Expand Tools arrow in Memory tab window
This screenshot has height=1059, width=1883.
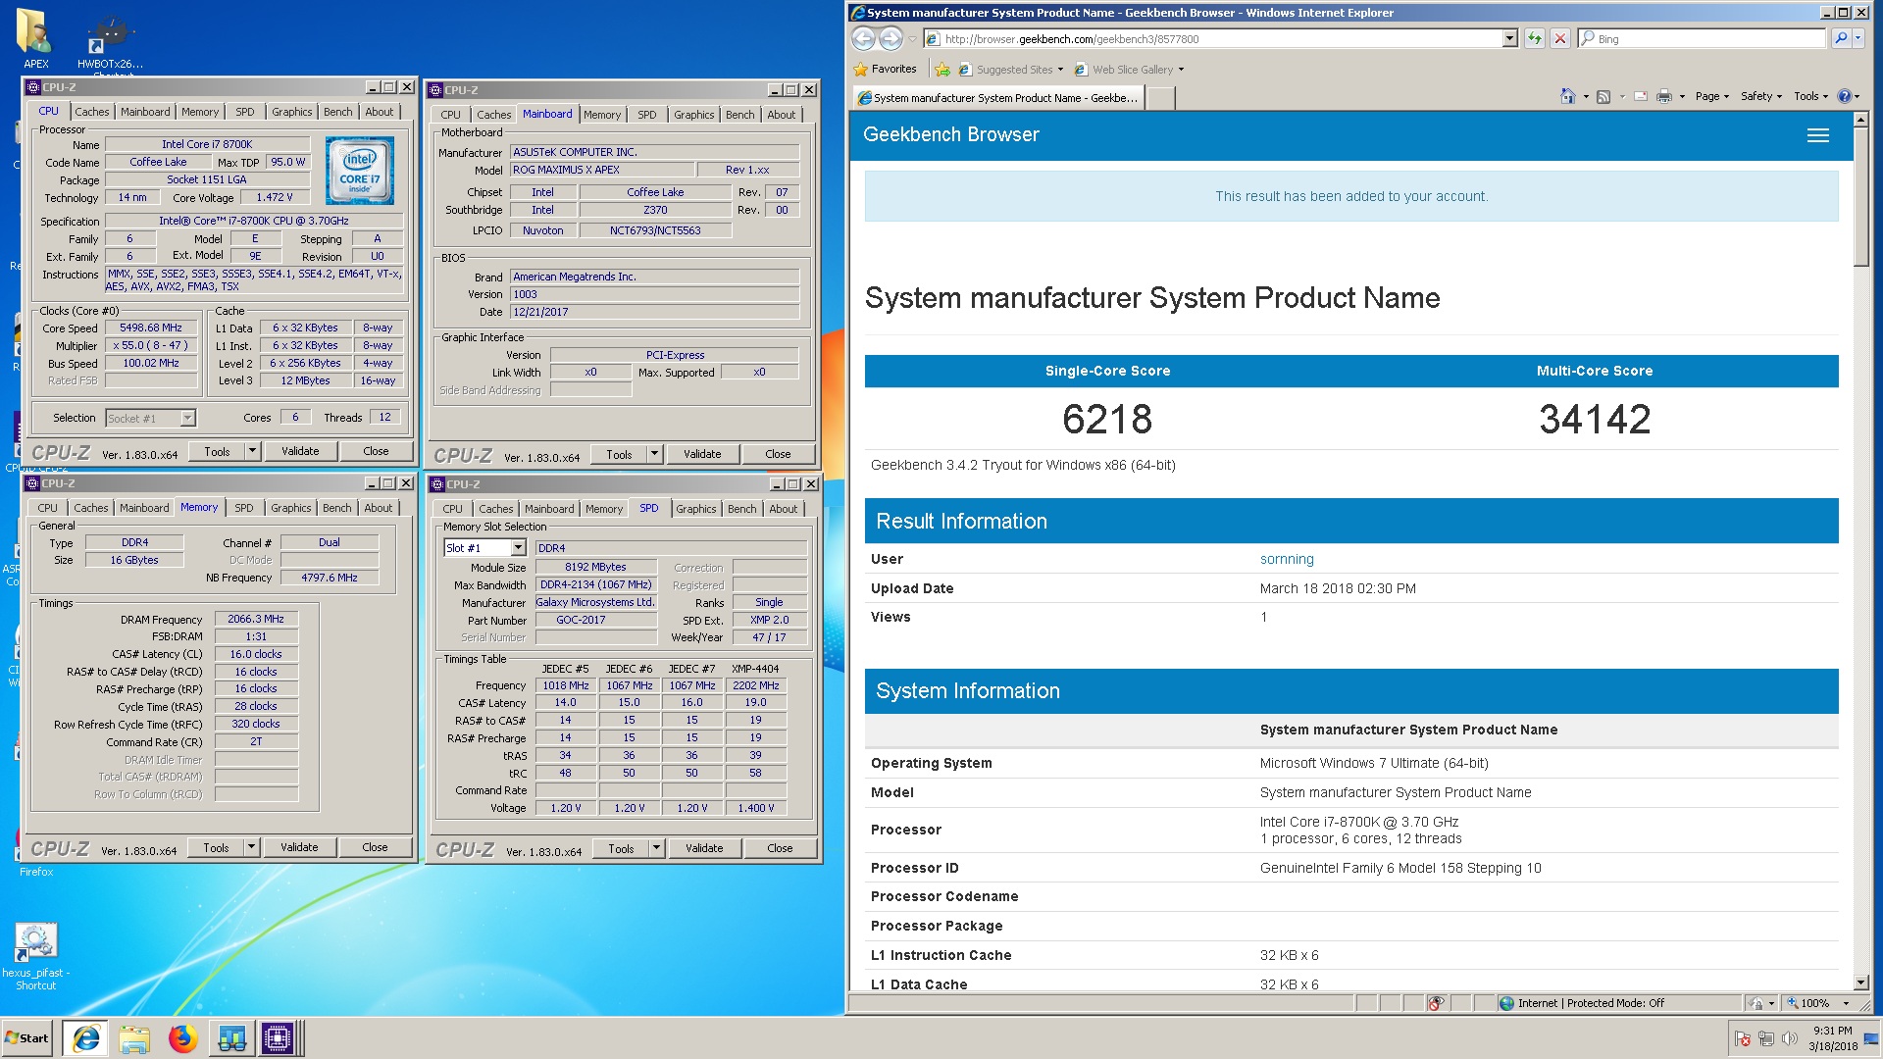[x=251, y=847]
